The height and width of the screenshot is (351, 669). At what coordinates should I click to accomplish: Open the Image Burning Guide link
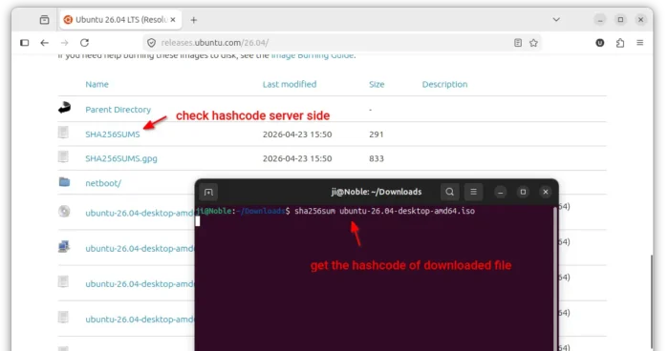point(313,55)
